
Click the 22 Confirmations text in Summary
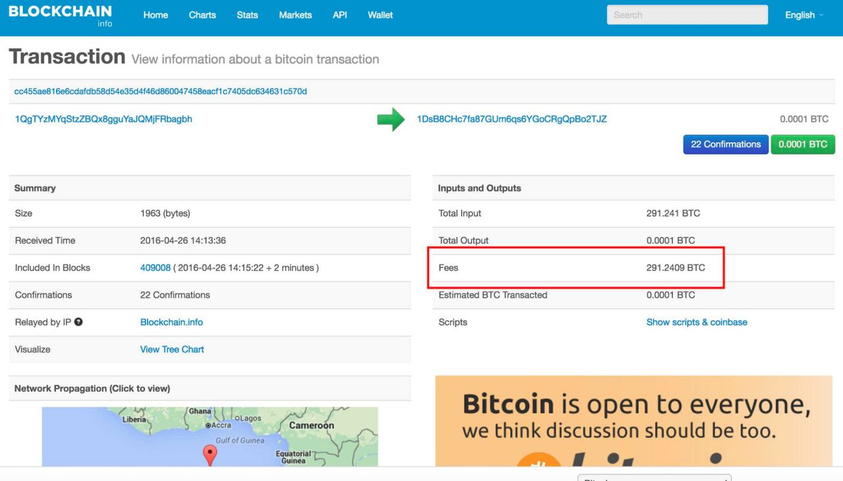(175, 295)
